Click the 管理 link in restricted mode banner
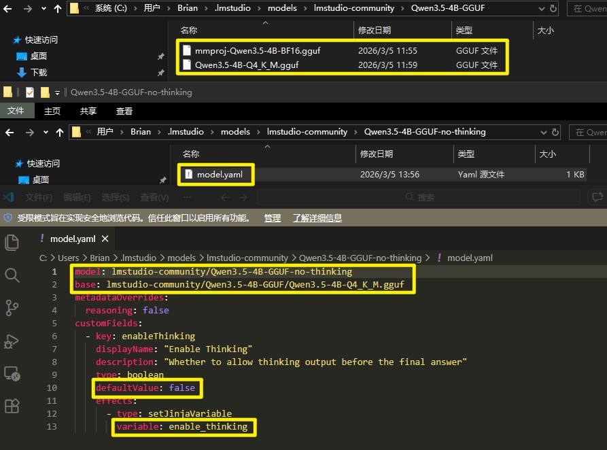Screen dimensions: 607x450 [x=272, y=218]
